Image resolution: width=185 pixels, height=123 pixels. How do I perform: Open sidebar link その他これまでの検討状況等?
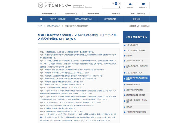tap(136, 112)
